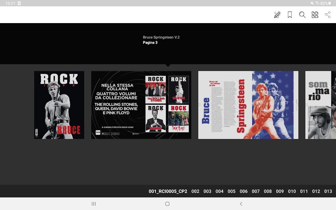The width and height of the screenshot is (336, 210).
Task: Open Bruce Springsteen flag spread thumbnail
Action: point(248,105)
